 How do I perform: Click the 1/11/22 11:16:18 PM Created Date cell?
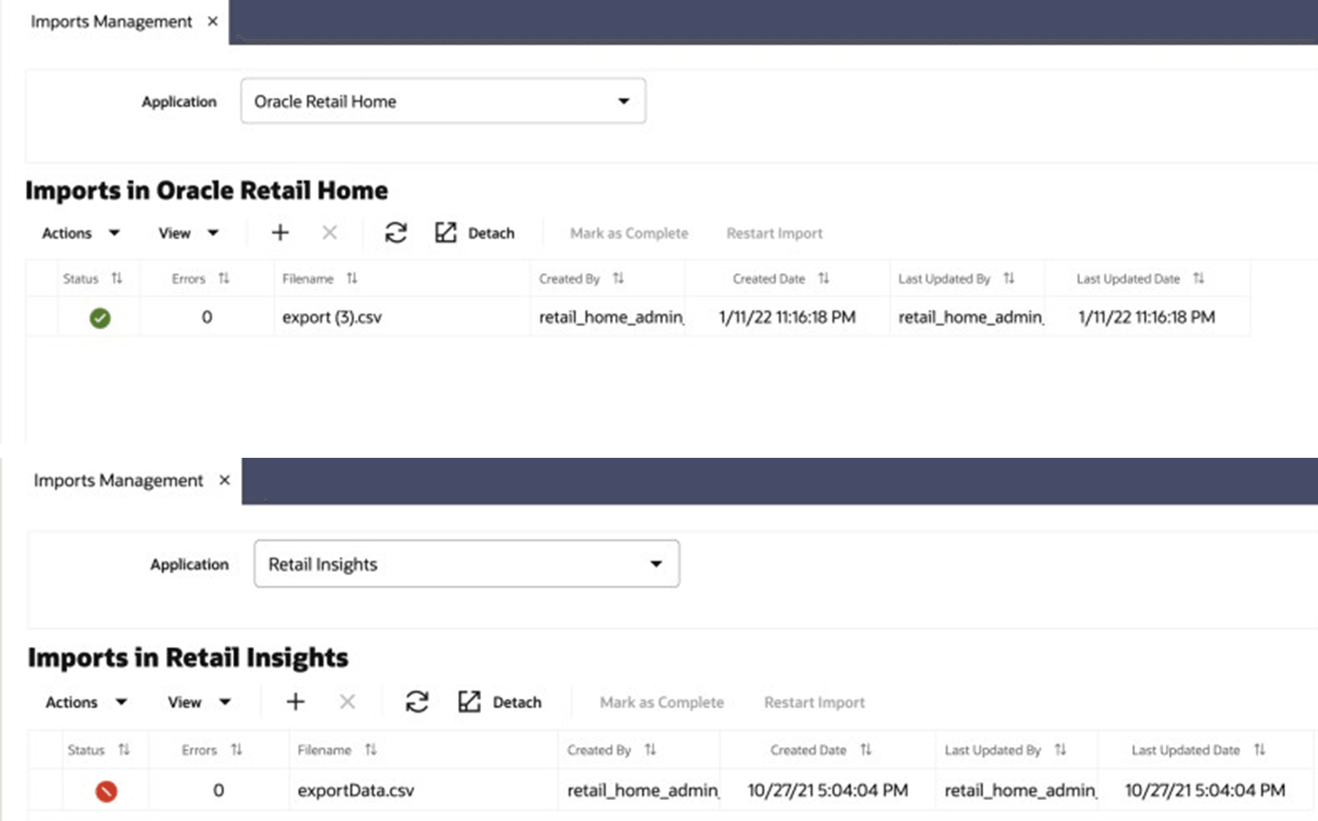click(x=787, y=317)
